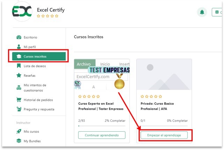The width and height of the screenshot is (224, 150).
Task: Open the notifications bell icon
Action: 202,12
